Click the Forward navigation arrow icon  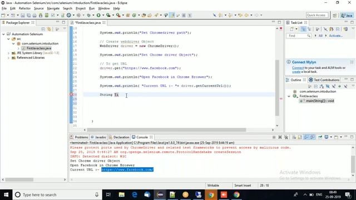pos(256,15)
